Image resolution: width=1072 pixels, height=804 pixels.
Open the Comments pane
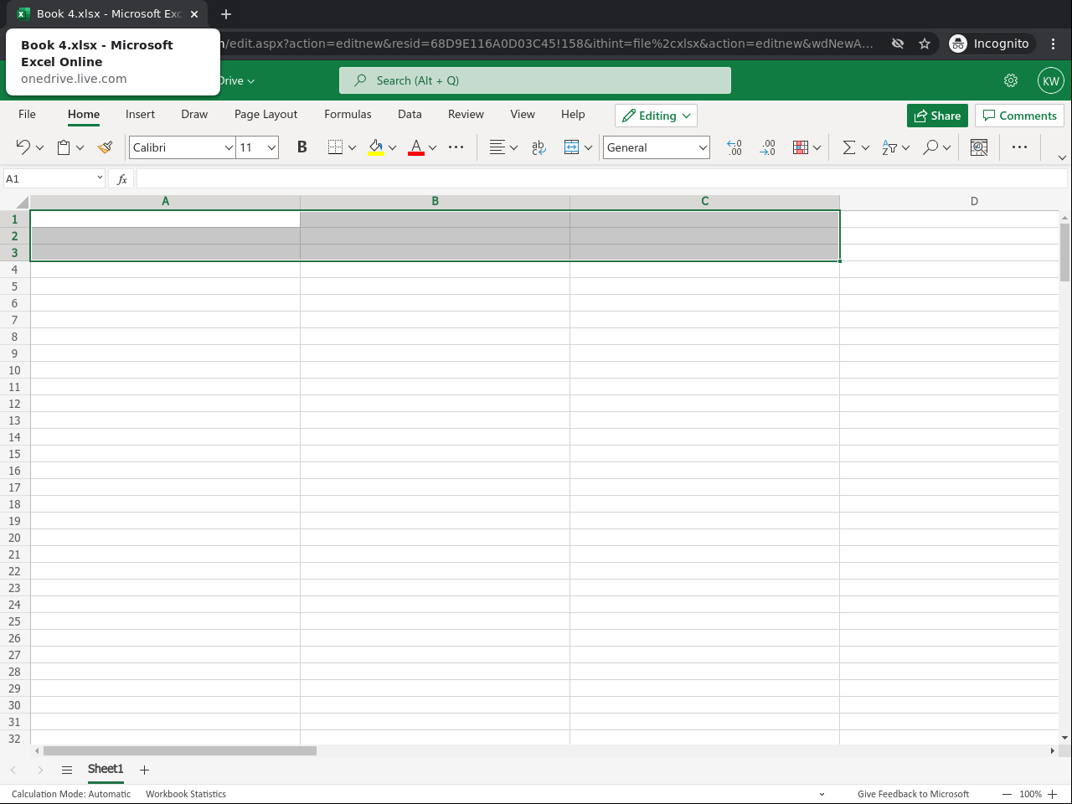pyautogui.click(x=1019, y=116)
